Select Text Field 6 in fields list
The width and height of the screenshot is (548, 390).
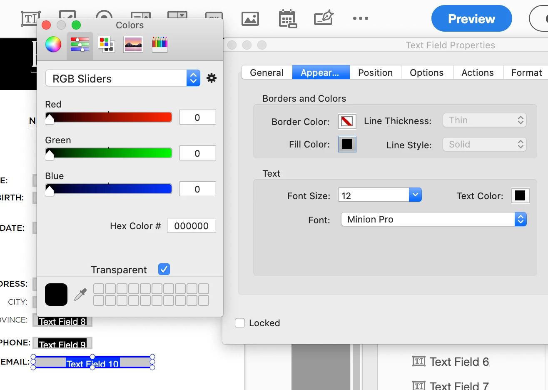(459, 362)
